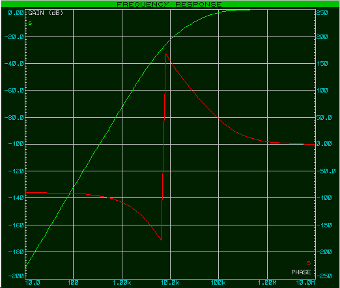Click the GAIN (dB) axis label
Image resolution: width=340 pixels, height=288 pixels.
[x=46, y=13]
